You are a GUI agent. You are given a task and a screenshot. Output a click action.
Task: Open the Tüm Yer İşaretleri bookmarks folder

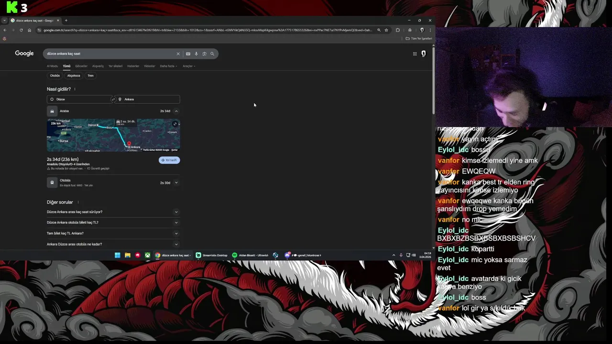tap(419, 38)
